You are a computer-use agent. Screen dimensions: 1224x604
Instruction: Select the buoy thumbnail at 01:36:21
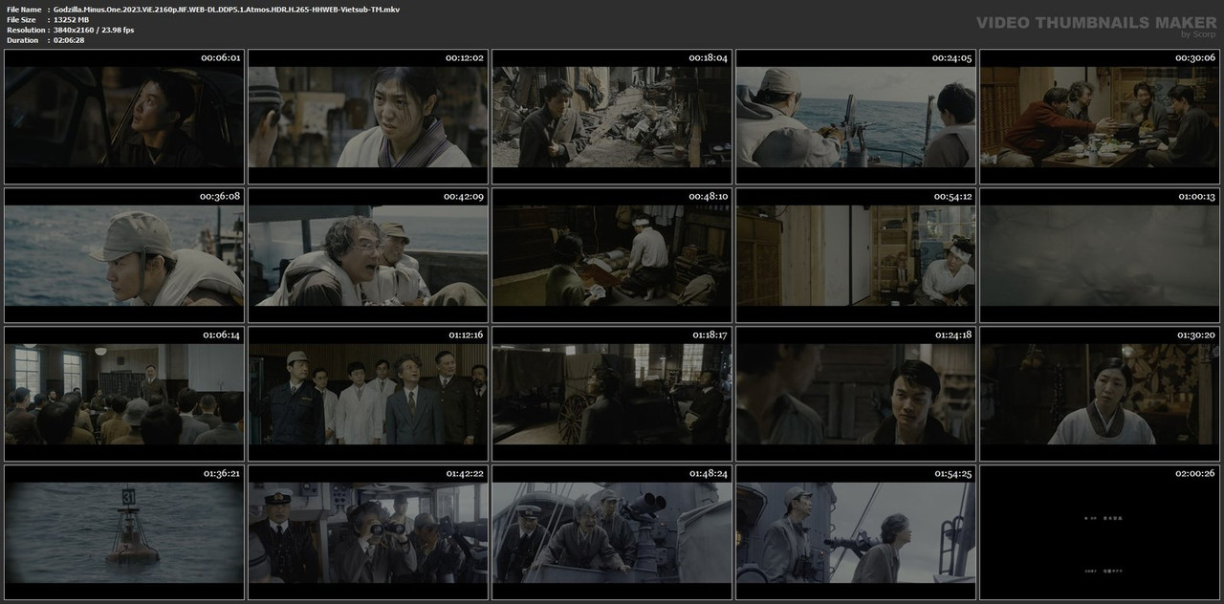[122, 532]
